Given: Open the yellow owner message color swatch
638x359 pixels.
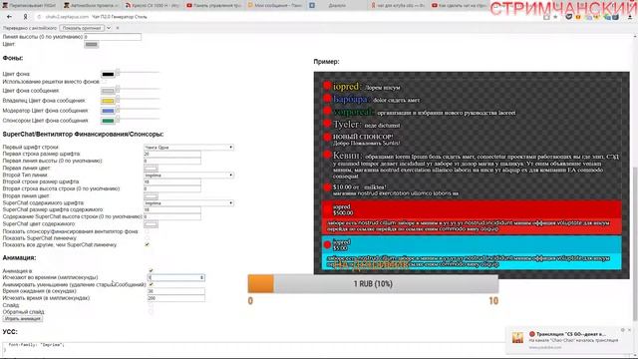Looking at the screenshot, I should tap(108, 101).
